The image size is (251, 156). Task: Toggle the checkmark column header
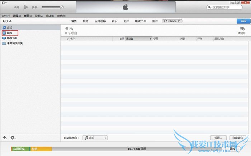68,39
